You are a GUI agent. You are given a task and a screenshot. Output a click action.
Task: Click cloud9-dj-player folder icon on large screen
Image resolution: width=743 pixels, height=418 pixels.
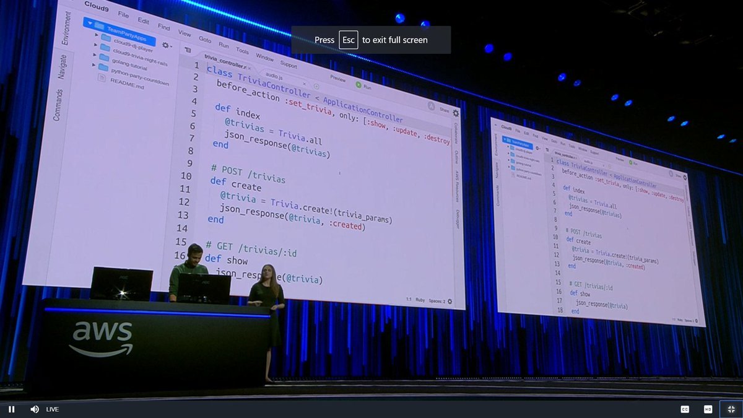[x=105, y=37]
